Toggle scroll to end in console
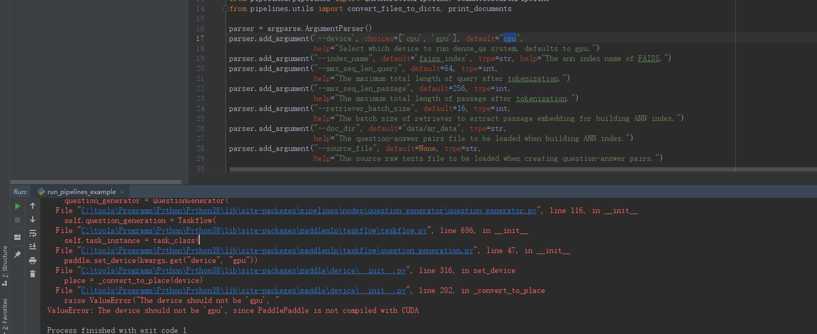This screenshot has width=817, height=334. (33, 246)
